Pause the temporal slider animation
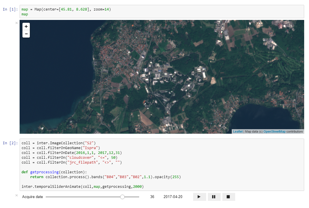This screenshot has width=309, height=208. pyautogui.click(x=214, y=197)
